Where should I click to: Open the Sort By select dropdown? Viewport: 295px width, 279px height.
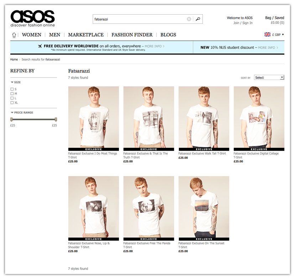269,77
